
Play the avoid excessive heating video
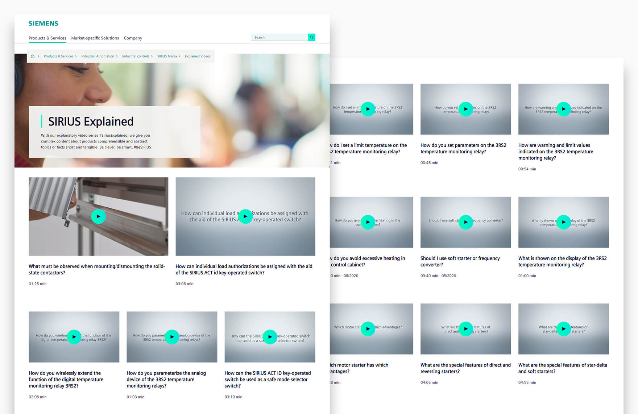(x=368, y=222)
